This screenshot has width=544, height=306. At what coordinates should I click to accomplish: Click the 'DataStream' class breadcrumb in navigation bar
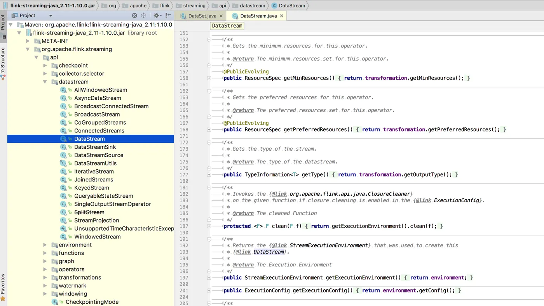(288, 5)
